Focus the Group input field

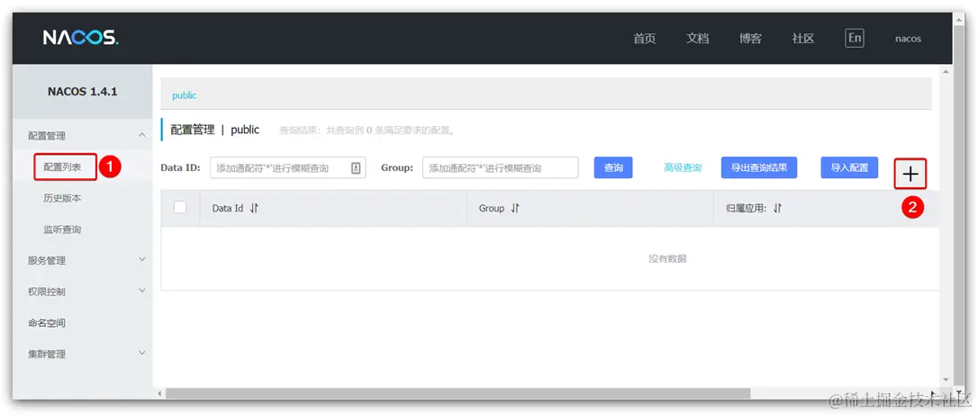click(x=500, y=167)
